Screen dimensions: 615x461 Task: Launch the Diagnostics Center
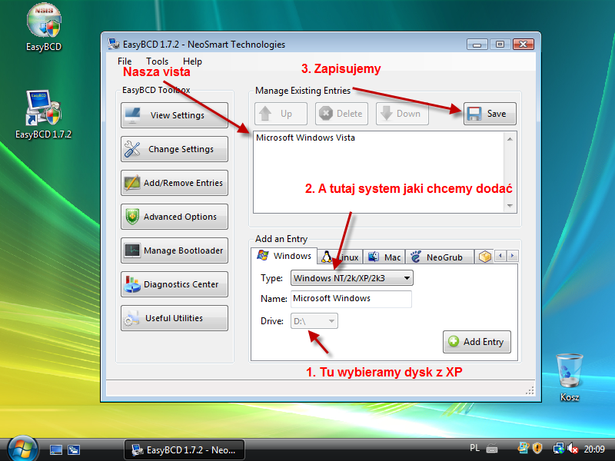coord(175,284)
